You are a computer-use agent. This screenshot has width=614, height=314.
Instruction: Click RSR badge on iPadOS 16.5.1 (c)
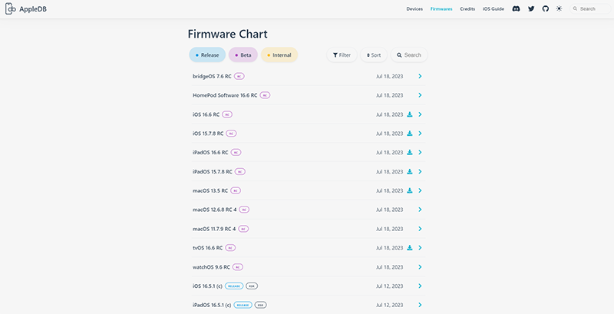click(261, 305)
